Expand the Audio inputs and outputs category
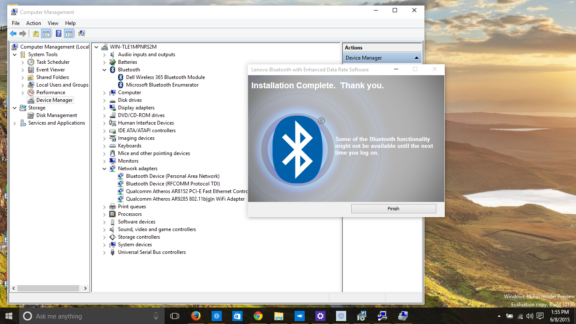 pyautogui.click(x=105, y=54)
